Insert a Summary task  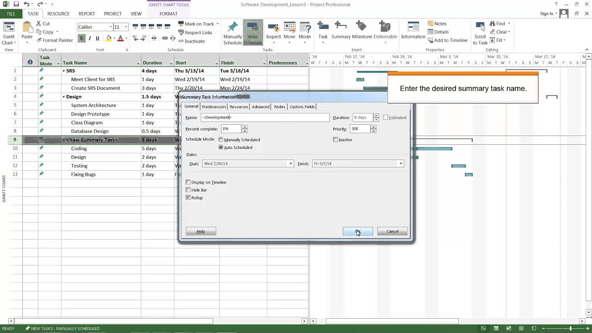[x=341, y=31]
